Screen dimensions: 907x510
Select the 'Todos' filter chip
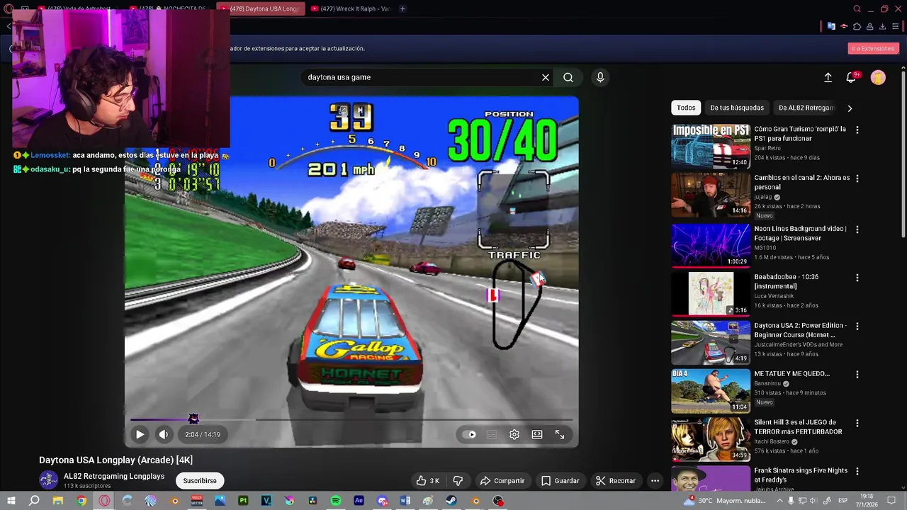(x=686, y=108)
